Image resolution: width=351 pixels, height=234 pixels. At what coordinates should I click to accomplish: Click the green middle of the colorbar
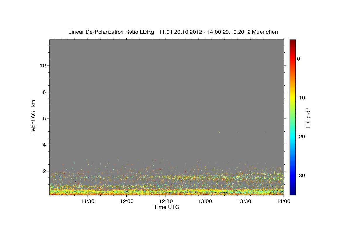click(292, 117)
